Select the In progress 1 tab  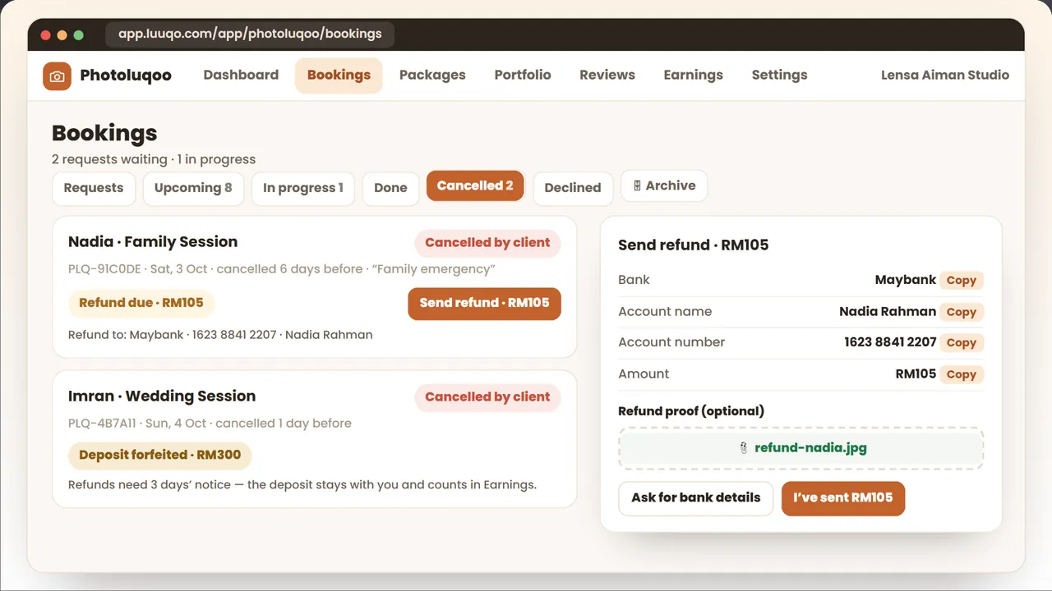tap(303, 188)
